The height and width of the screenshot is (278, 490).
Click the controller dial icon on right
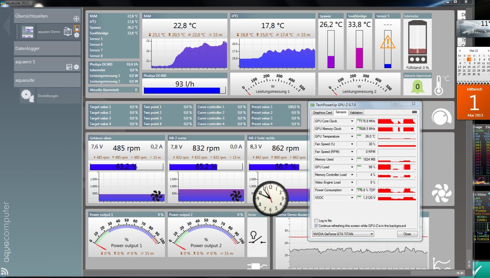[x=442, y=117]
